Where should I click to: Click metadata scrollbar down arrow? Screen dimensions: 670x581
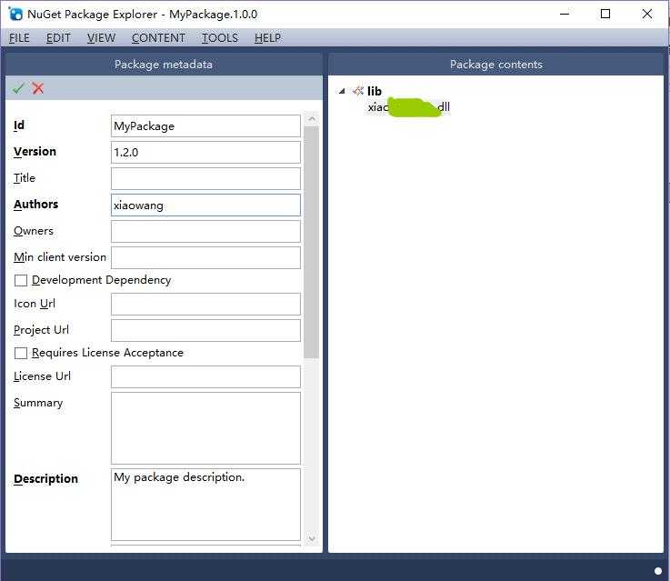coord(312,538)
